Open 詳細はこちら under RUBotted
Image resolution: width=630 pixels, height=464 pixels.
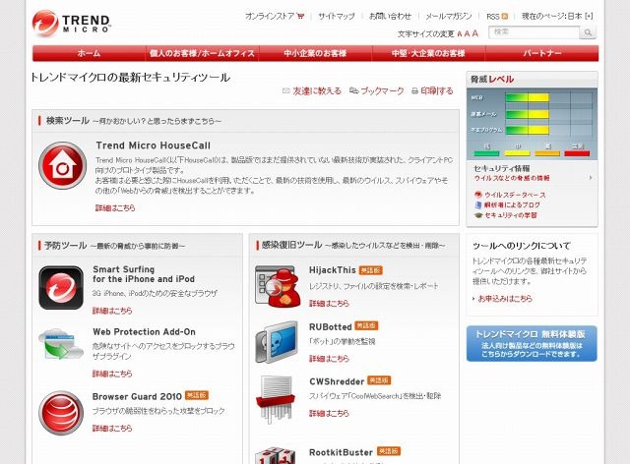[329, 359]
